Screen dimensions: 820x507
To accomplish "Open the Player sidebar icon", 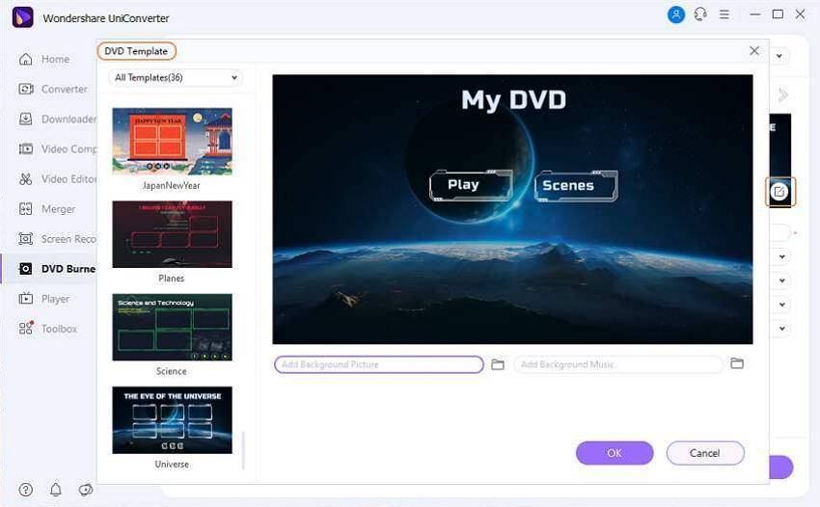I will [x=26, y=299].
